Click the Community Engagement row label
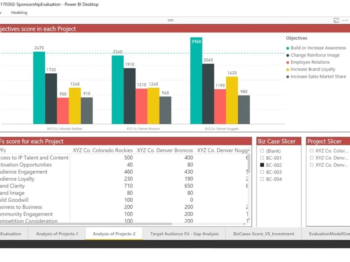 (x=26, y=214)
